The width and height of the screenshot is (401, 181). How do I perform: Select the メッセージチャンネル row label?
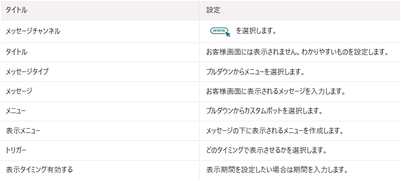(x=33, y=32)
